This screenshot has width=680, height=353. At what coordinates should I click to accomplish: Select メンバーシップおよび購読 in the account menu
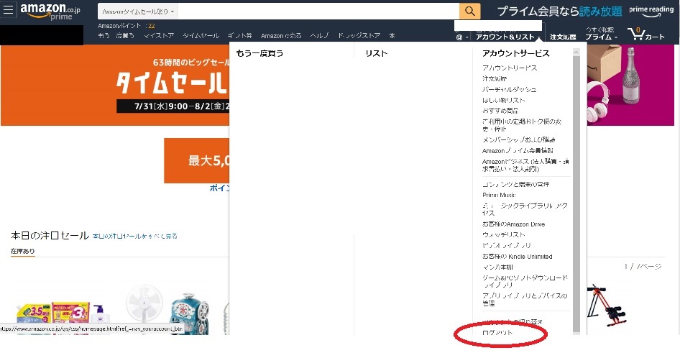pos(519,139)
